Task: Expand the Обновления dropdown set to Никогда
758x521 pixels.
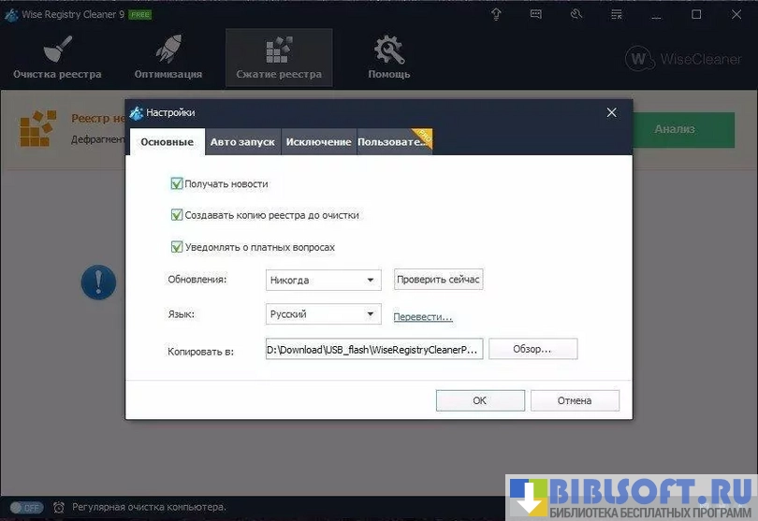Action: (x=323, y=280)
